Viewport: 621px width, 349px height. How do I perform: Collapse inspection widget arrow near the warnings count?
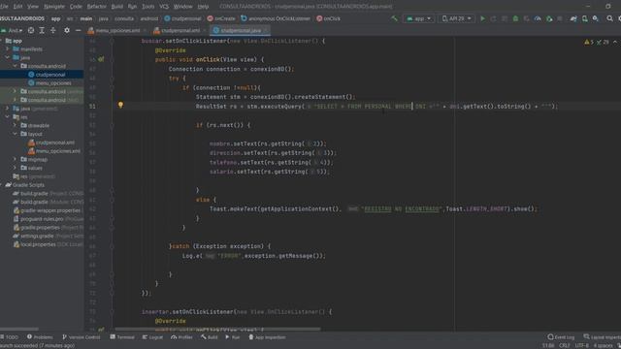click(614, 42)
